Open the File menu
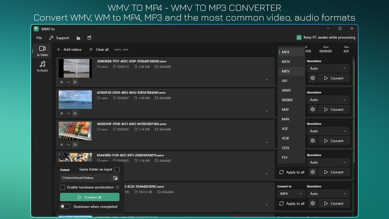This screenshot has height=219, width=389. 39,38
